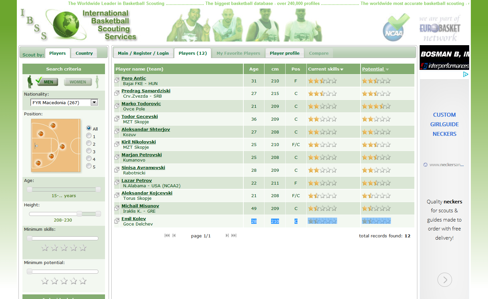Viewport: 488px width, 299px height.
Task: Select the WOMEN gender button
Action: click(x=78, y=82)
